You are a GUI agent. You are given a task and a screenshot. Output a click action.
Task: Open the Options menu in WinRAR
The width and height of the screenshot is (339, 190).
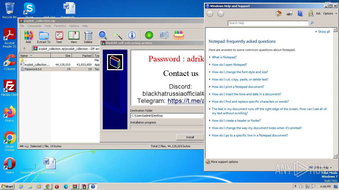coord(74,26)
